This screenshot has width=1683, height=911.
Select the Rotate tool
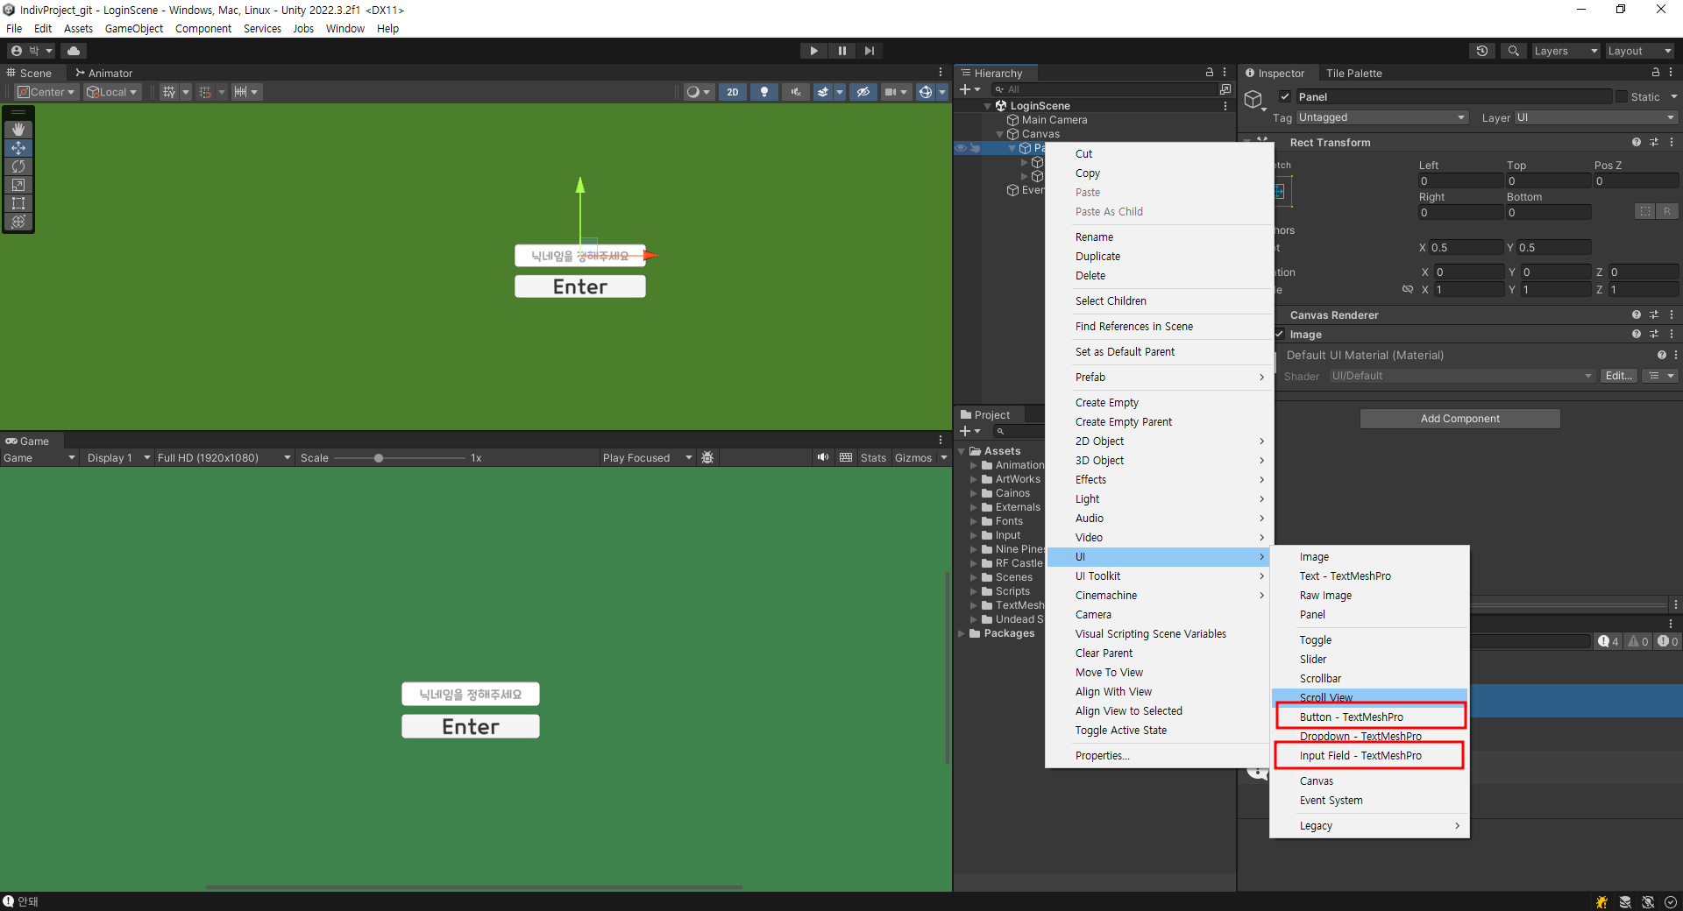pyautogui.click(x=18, y=166)
